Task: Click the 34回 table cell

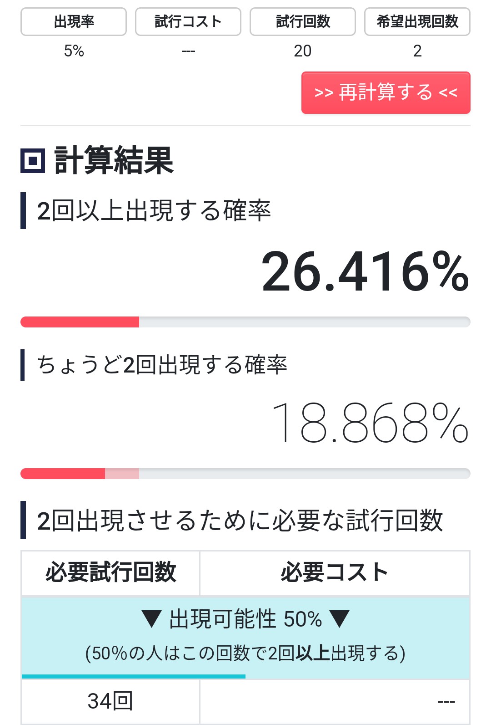Action: coord(110,701)
